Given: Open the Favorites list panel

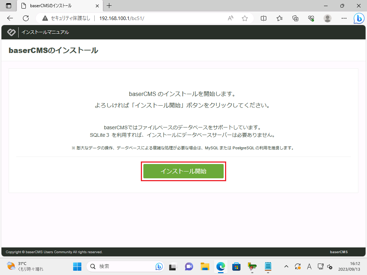Looking at the screenshot, I should [x=280, y=18].
